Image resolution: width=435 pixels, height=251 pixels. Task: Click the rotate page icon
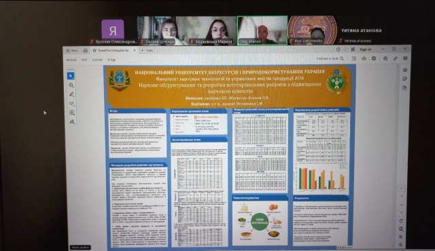click(x=401, y=221)
